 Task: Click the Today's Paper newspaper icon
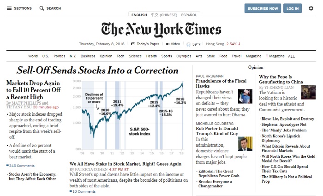pos(133,44)
